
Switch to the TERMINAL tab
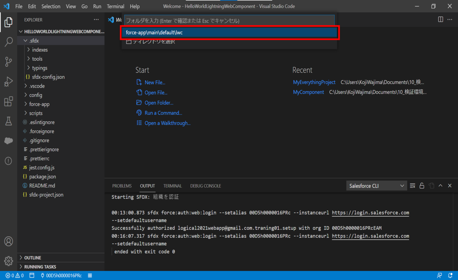[x=173, y=186]
